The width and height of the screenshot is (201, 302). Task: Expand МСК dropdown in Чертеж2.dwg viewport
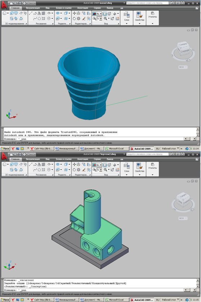click(x=183, y=218)
